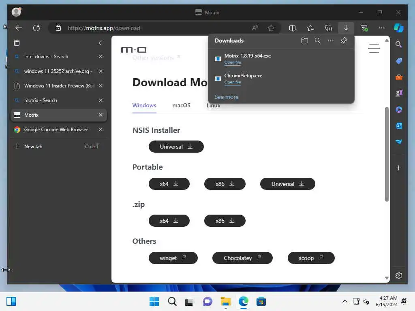
Task: Toggle the Downloads toolbar icon
Action: tap(346, 28)
